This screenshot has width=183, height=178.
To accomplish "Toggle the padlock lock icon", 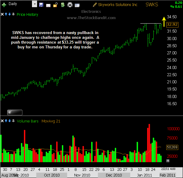I will (x=55, y=5).
